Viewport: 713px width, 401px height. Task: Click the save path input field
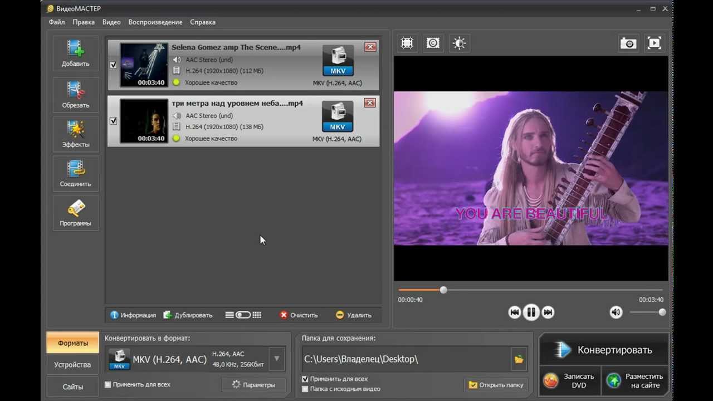406,359
